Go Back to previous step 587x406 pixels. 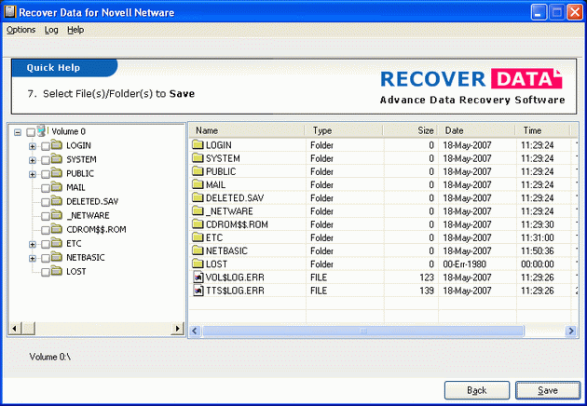click(x=476, y=389)
